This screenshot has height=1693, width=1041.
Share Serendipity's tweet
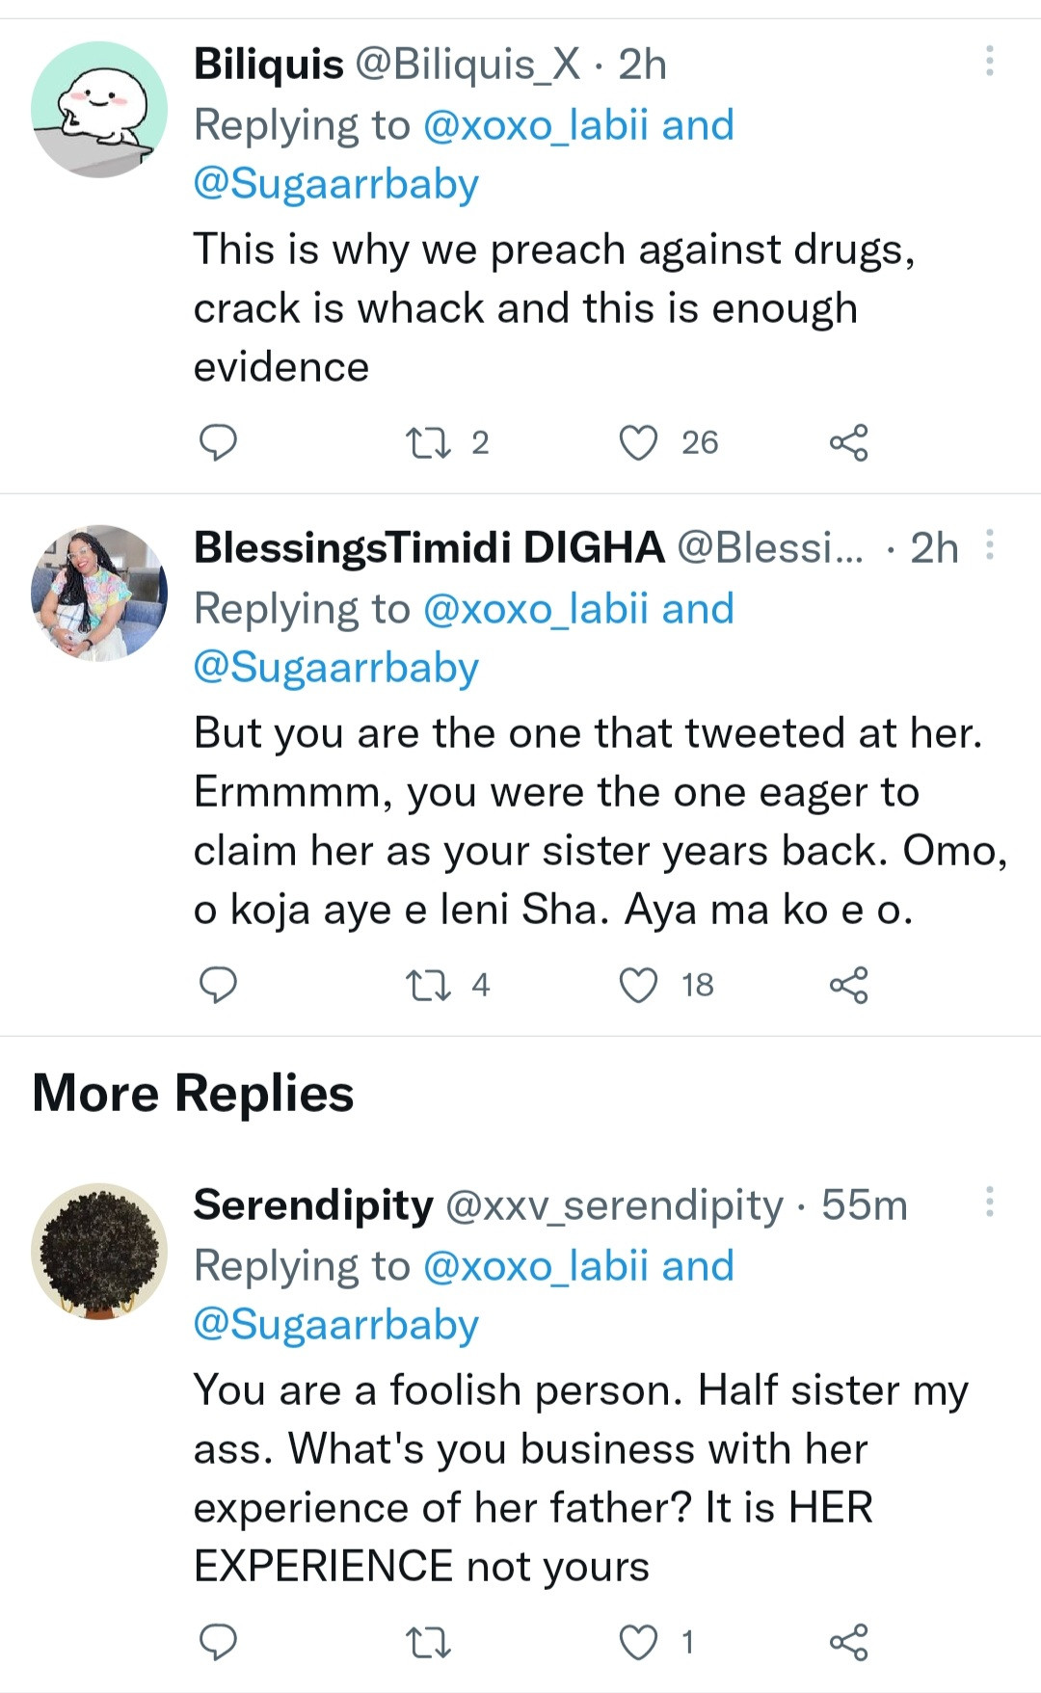848,1643
